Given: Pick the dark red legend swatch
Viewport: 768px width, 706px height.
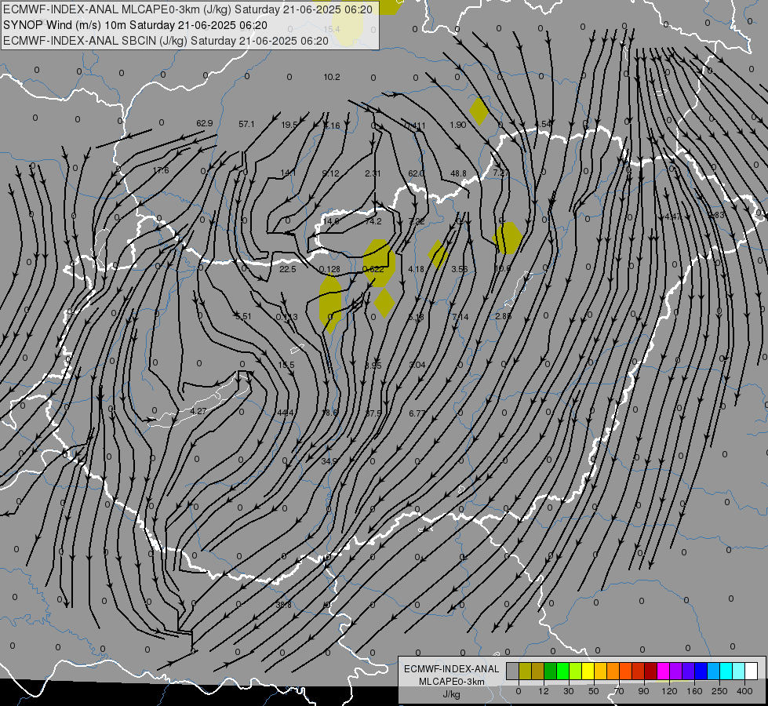Looking at the screenshot, I should coord(650,671).
